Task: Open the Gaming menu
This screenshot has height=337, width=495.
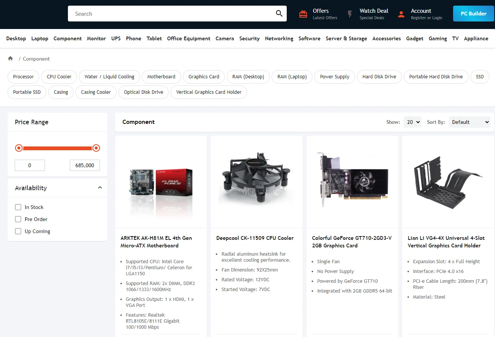Action: pos(438,38)
